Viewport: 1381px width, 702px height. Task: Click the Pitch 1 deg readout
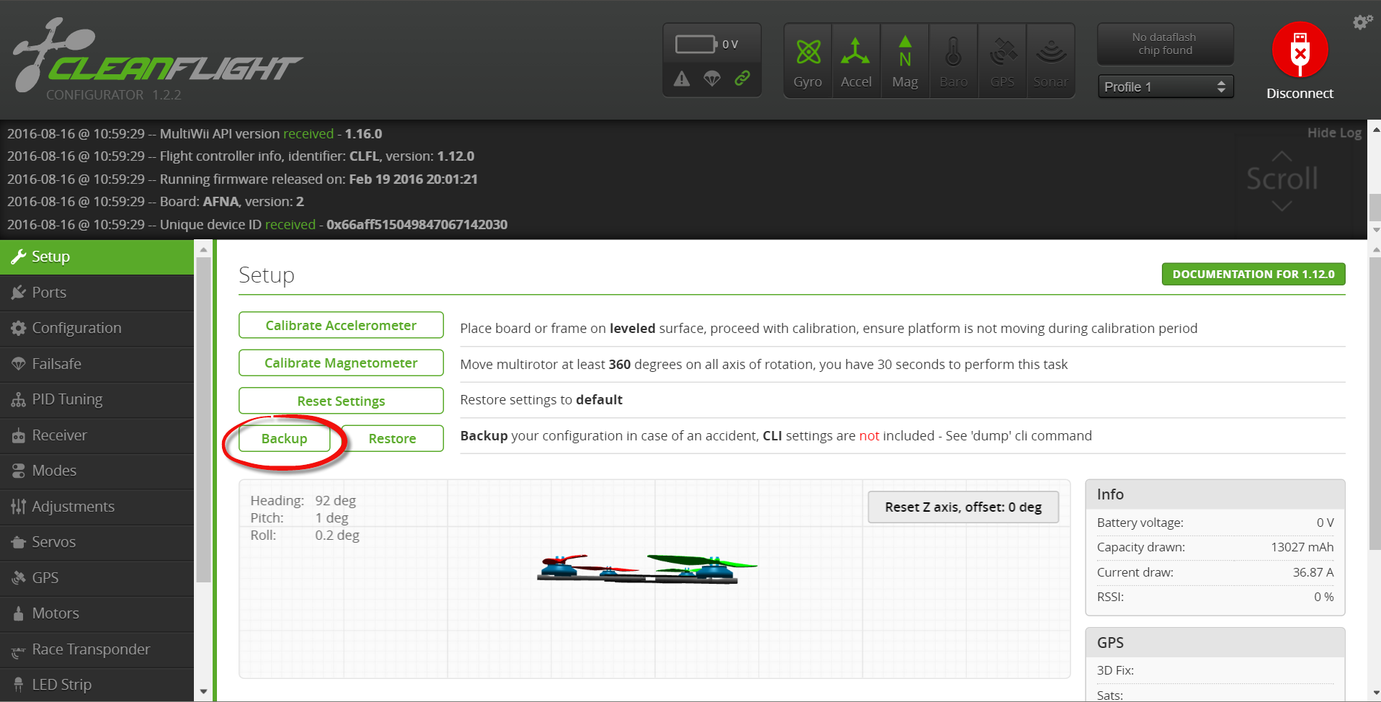pyautogui.click(x=299, y=517)
